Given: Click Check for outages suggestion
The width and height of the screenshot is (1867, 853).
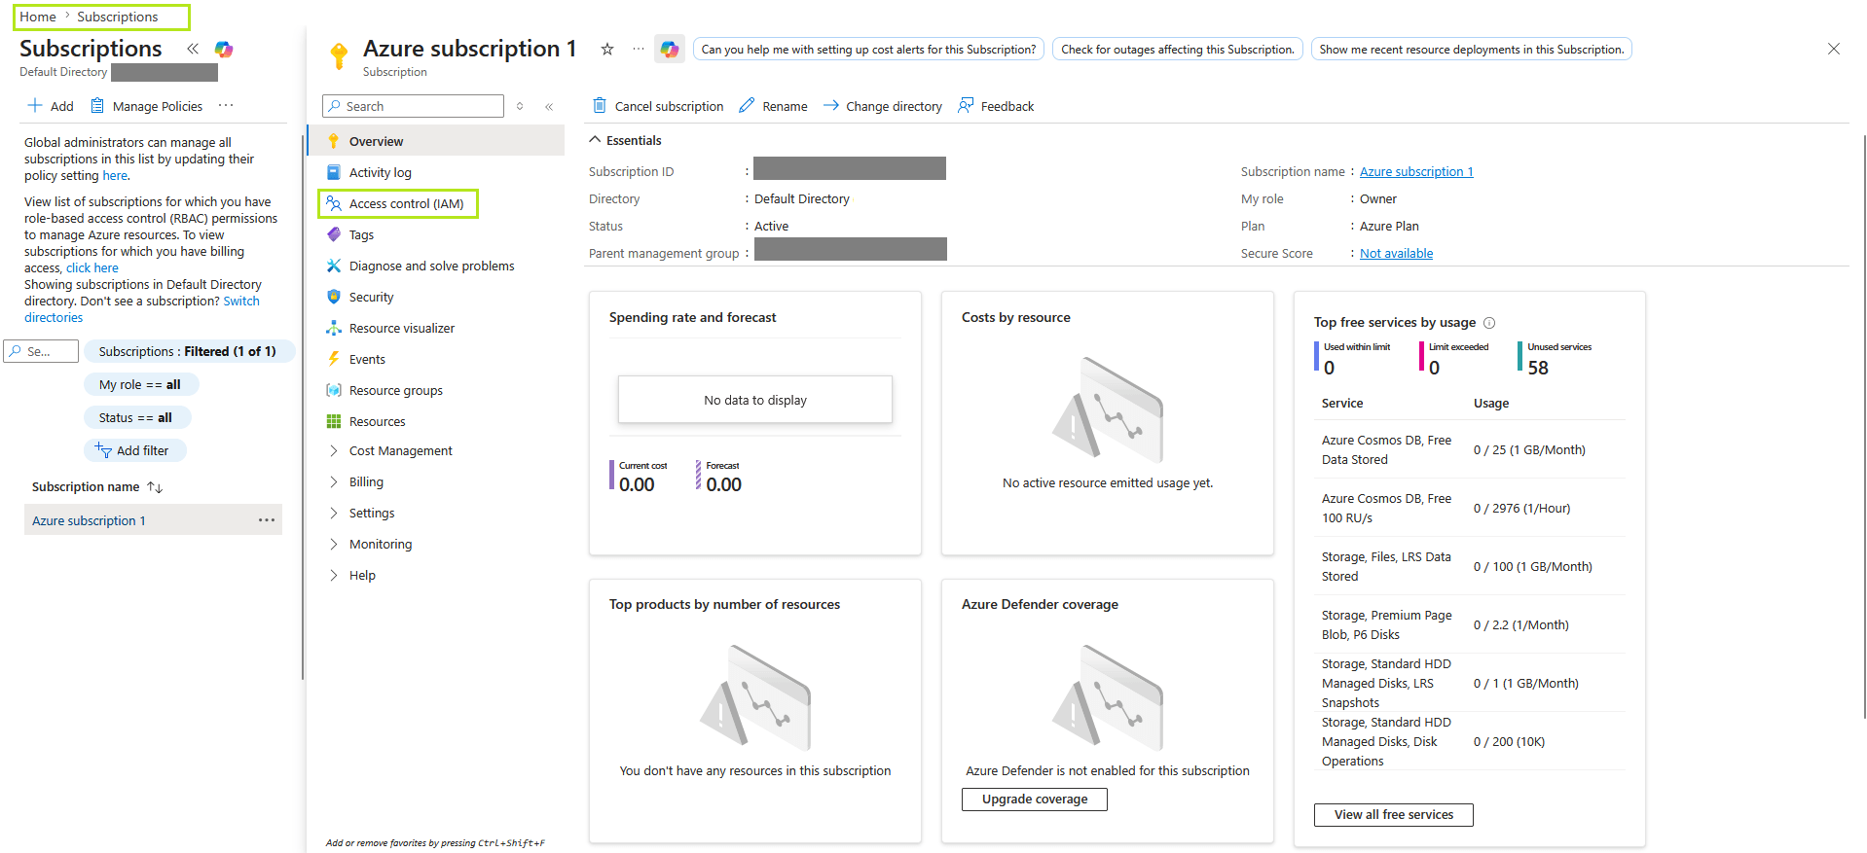Looking at the screenshot, I should 1178,49.
